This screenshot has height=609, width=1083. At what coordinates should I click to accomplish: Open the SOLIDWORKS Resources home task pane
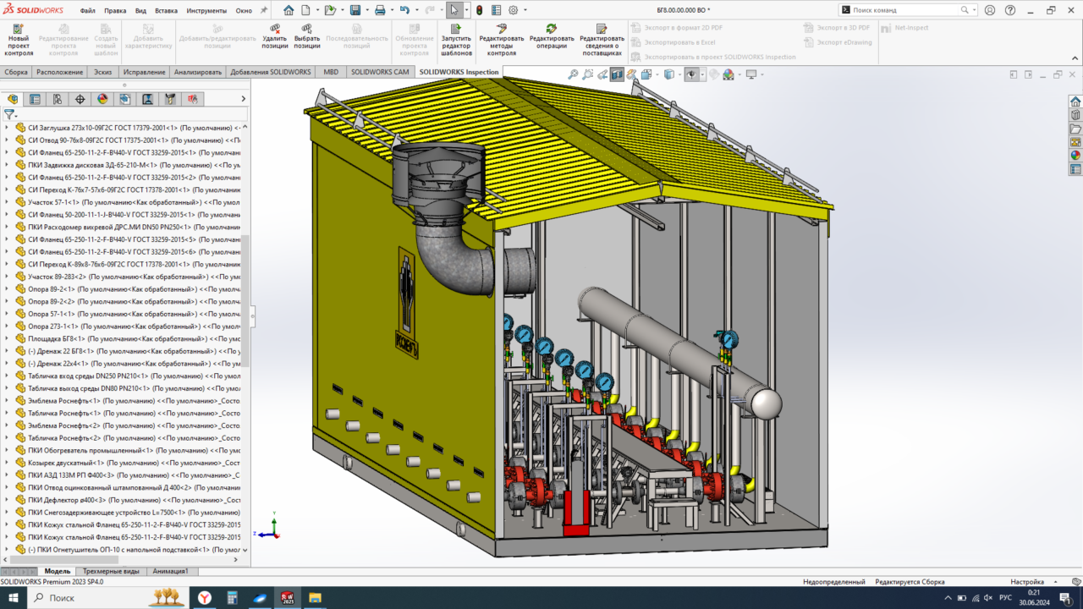coord(1075,101)
